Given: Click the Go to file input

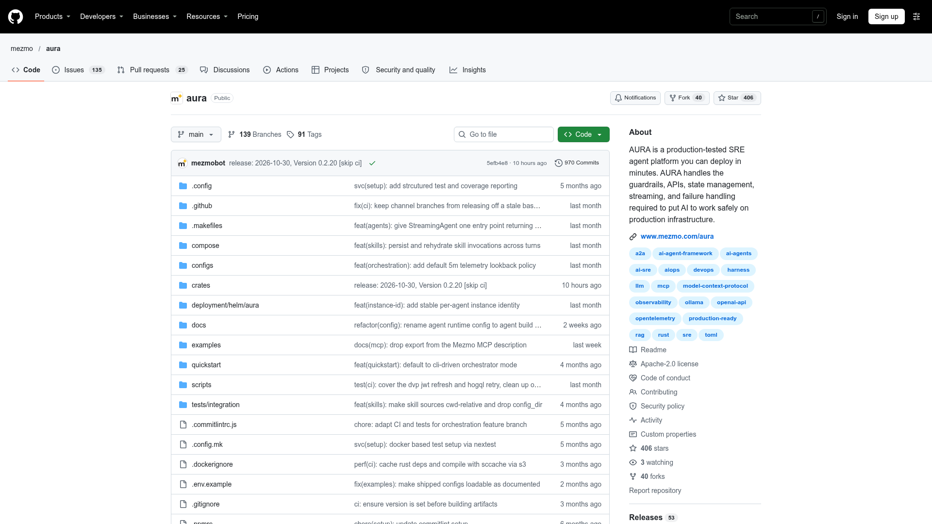Looking at the screenshot, I should point(504,134).
